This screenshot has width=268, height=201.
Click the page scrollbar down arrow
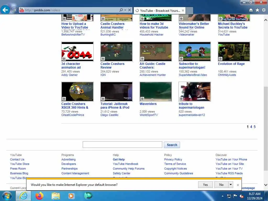[266, 185]
